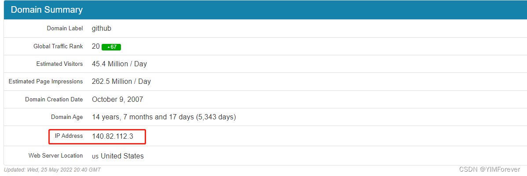Click the IP Address label
Viewport: 527px width, 176px height.
[69, 136]
